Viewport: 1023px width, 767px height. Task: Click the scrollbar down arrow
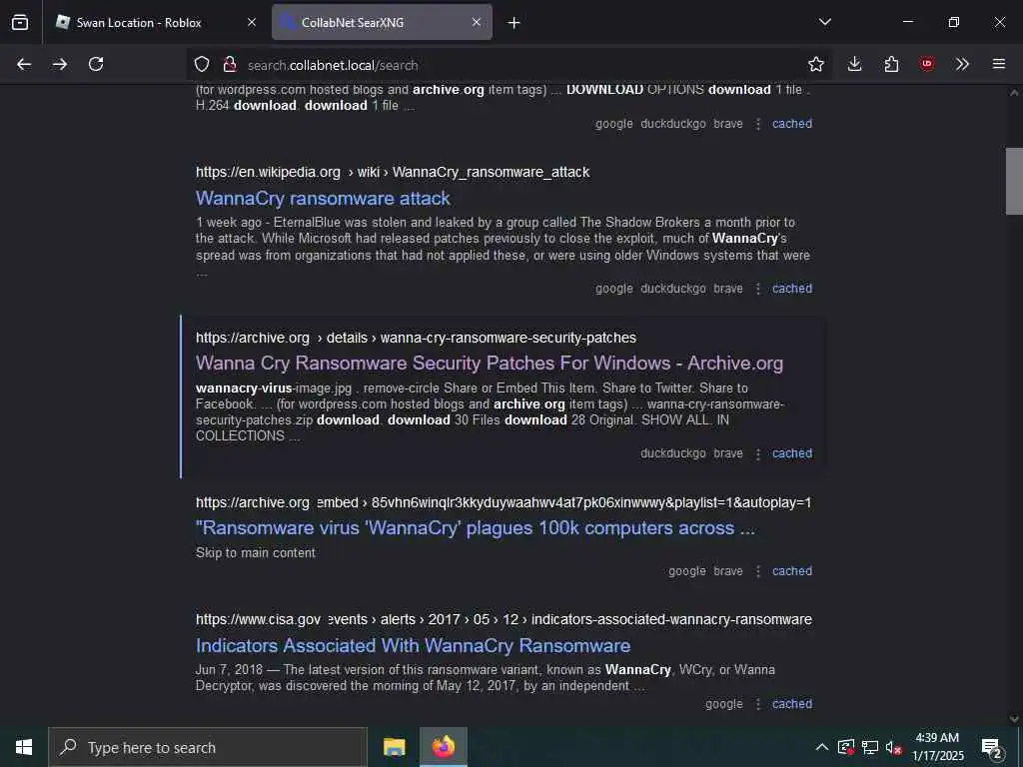1014,719
